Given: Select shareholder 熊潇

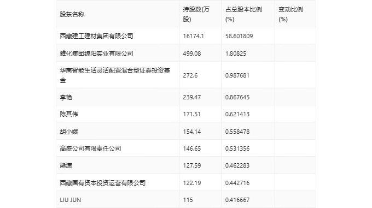Looking at the screenshot, I should pos(66,165).
